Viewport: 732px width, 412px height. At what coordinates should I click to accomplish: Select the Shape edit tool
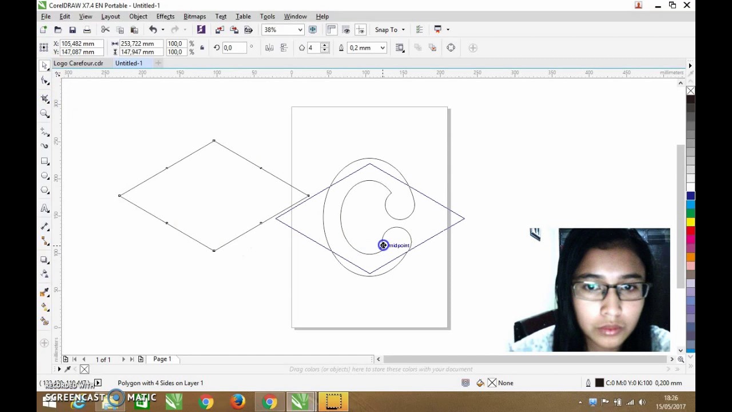point(45,82)
